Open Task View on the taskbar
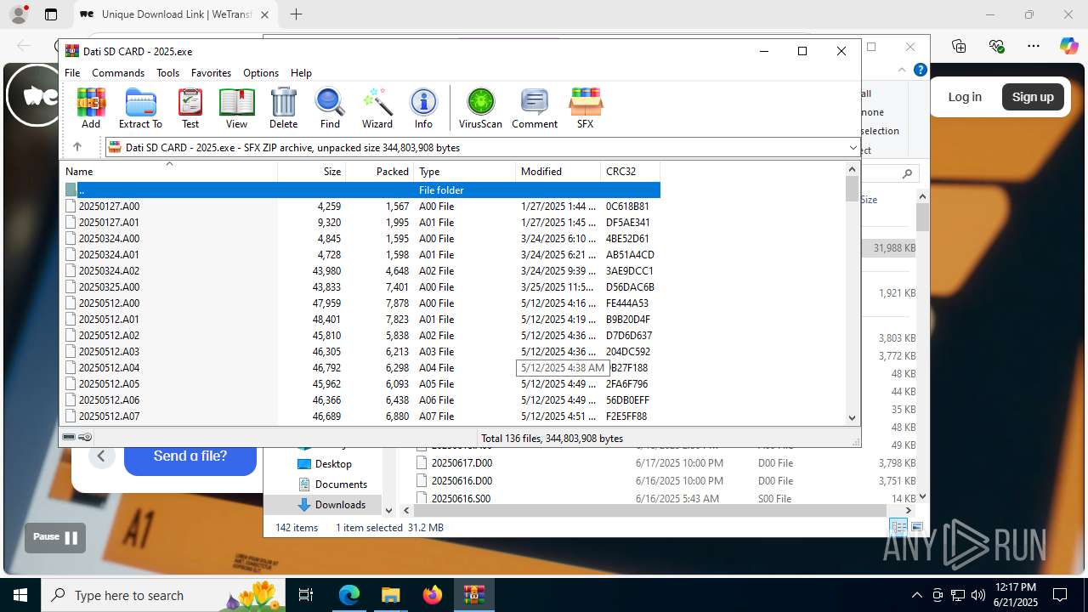This screenshot has height=612, width=1088. pos(307,595)
